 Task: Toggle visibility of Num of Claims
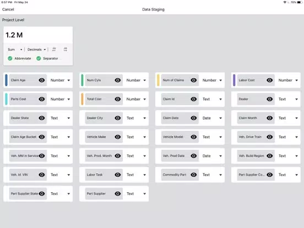[194, 80]
